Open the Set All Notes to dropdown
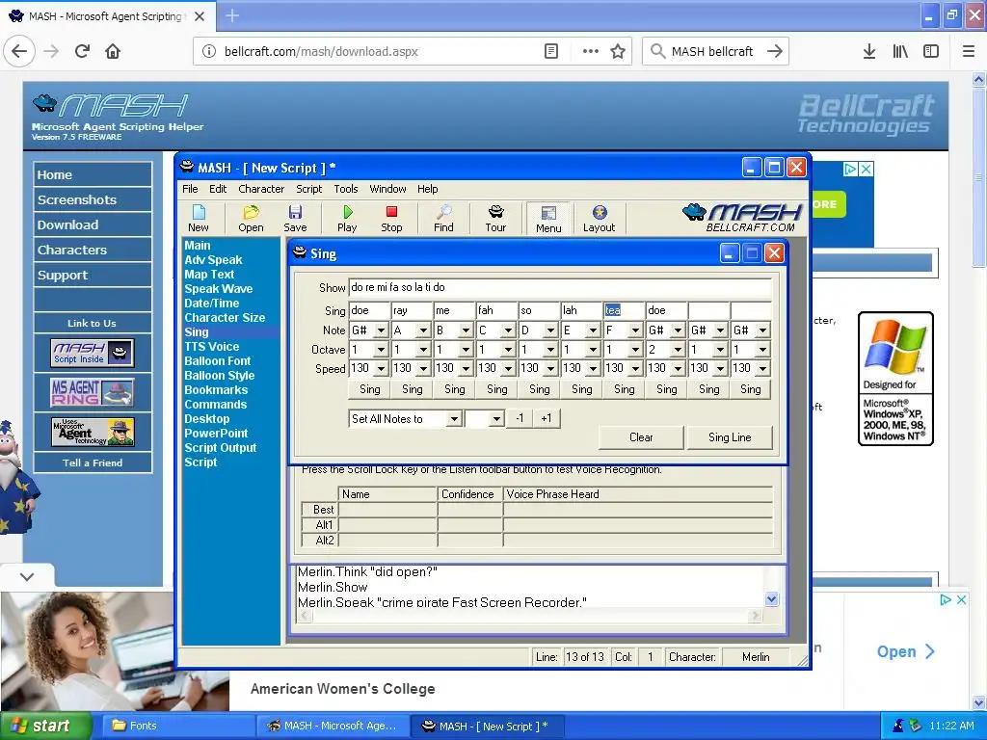The image size is (987, 740). pyautogui.click(x=454, y=419)
